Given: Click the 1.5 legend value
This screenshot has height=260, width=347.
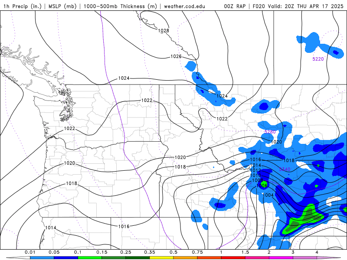Looking at the screenshot, I should [x=245, y=252].
